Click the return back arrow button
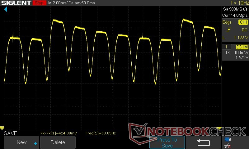This screenshot has width=249, height=149. point(204,142)
